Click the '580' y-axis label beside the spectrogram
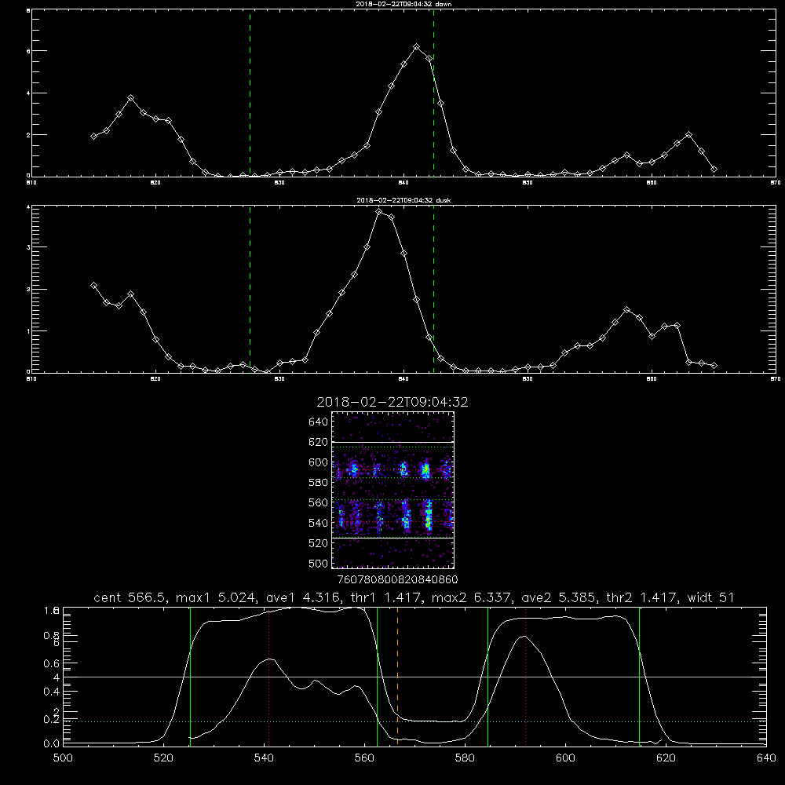 click(x=319, y=483)
